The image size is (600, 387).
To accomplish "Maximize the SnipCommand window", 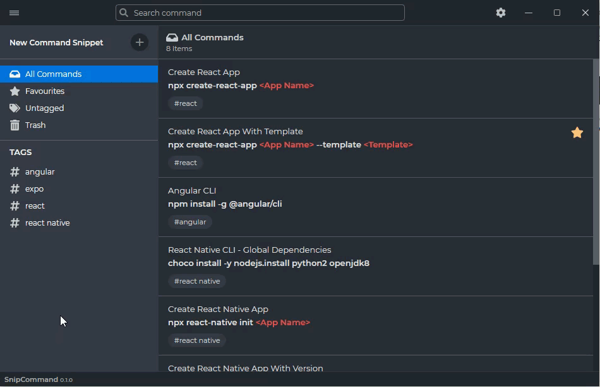I will click(x=557, y=13).
